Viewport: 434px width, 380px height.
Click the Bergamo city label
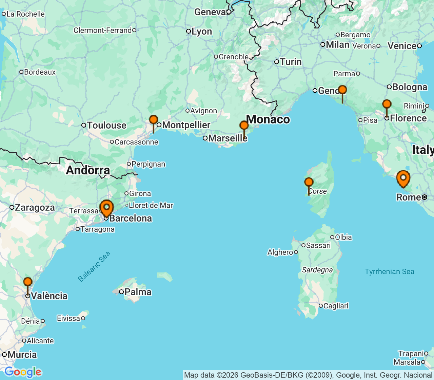point(356,35)
